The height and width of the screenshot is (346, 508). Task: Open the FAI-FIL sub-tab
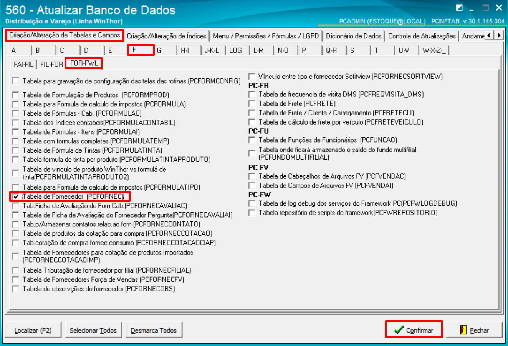pos(23,64)
